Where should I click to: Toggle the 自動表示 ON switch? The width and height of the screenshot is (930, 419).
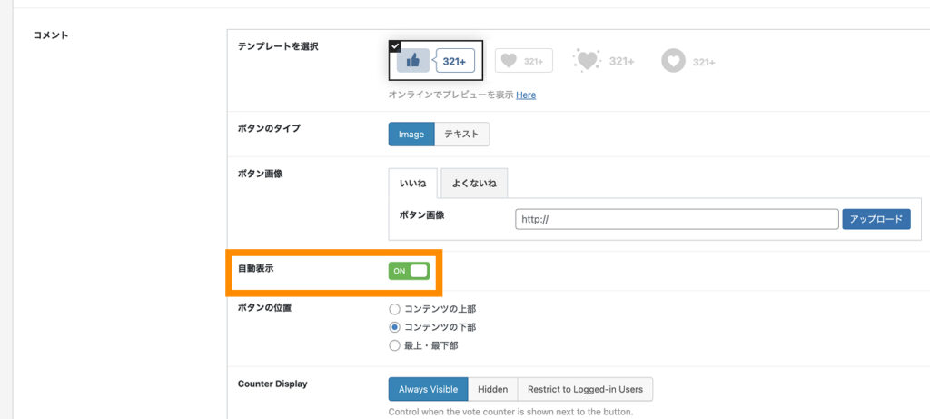coord(409,271)
